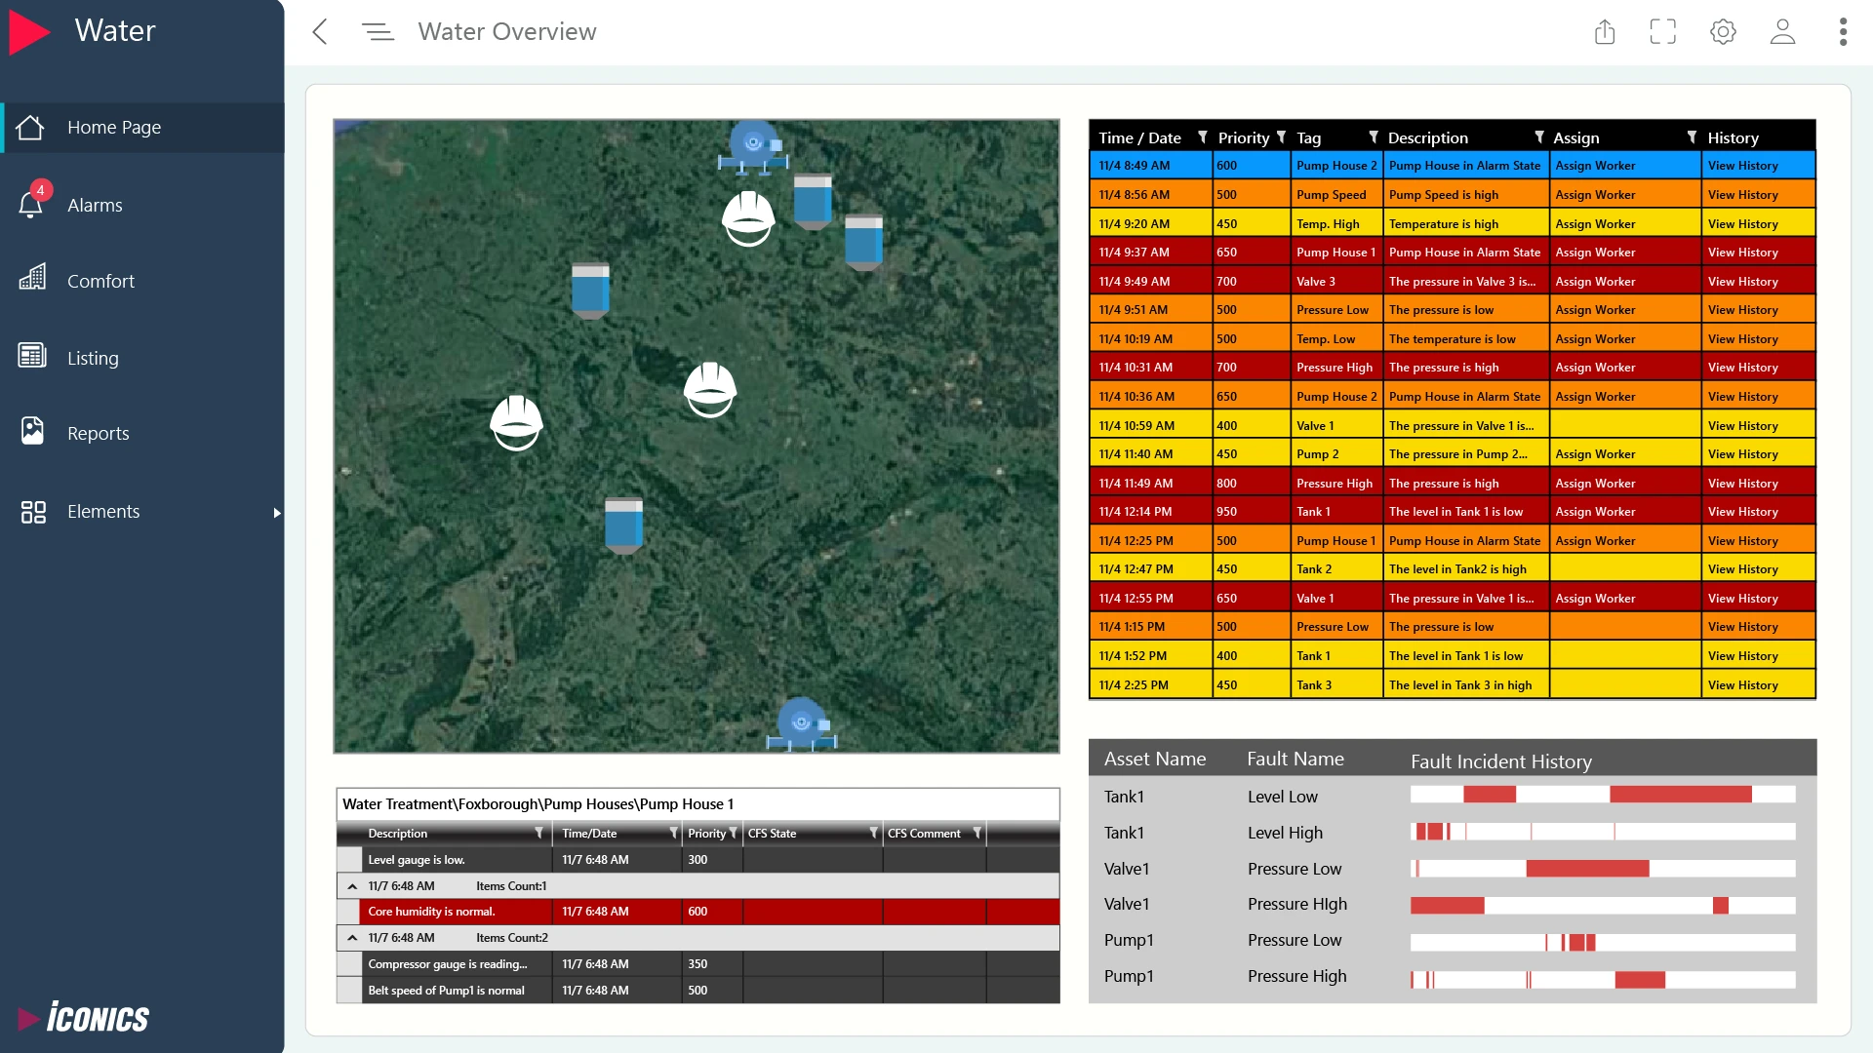The height and width of the screenshot is (1053, 1873).
Task: Open the Comfort menu item
Action: tap(100, 282)
